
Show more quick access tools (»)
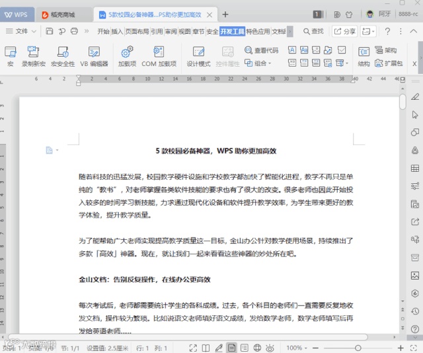pos(87,31)
